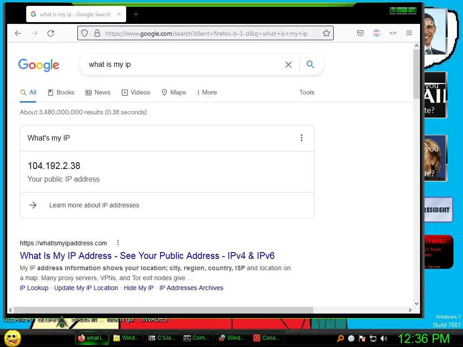This screenshot has width=463, height=347.
Task: Open tracking protection shield icon
Action: [85, 33]
